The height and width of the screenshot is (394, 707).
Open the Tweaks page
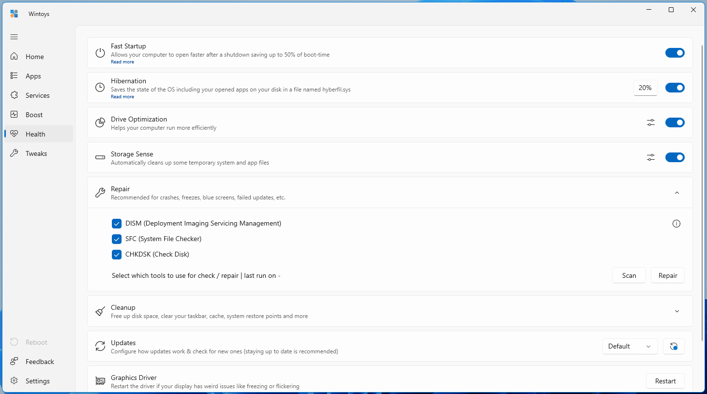click(x=39, y=153)
